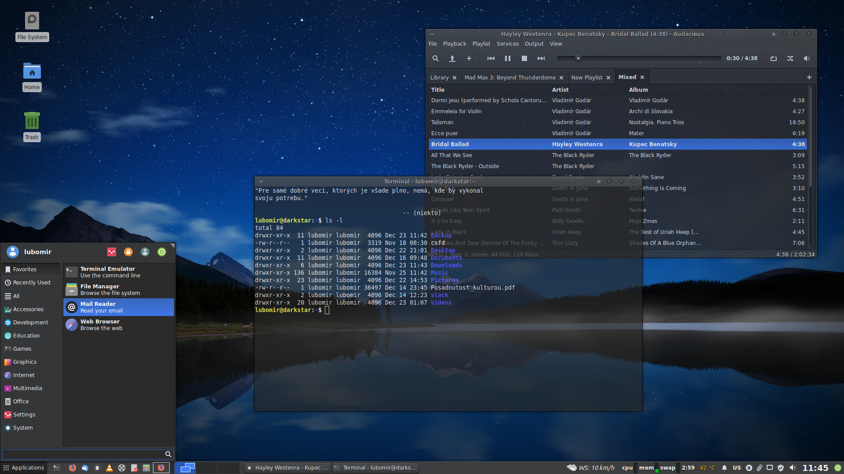Select the track All That We See
This screenshot has width=844, height=474.
618,155
